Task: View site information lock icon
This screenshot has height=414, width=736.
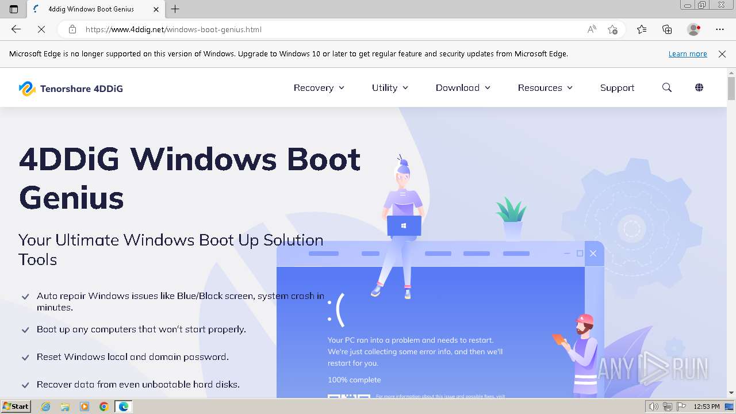Action: pos(72,29)
